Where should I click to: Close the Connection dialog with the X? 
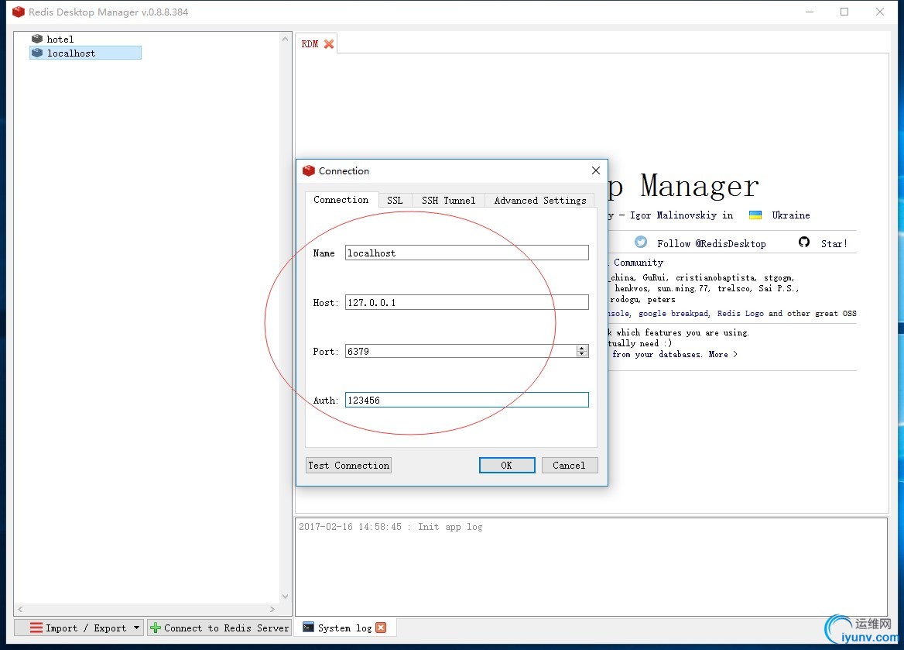click(595, 170)
